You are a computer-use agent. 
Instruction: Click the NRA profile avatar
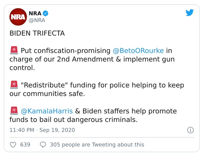(x=18, y=17)
